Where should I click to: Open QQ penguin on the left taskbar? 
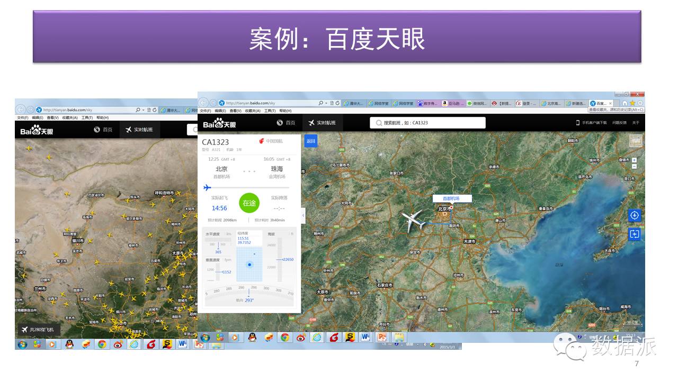(69, 344)
